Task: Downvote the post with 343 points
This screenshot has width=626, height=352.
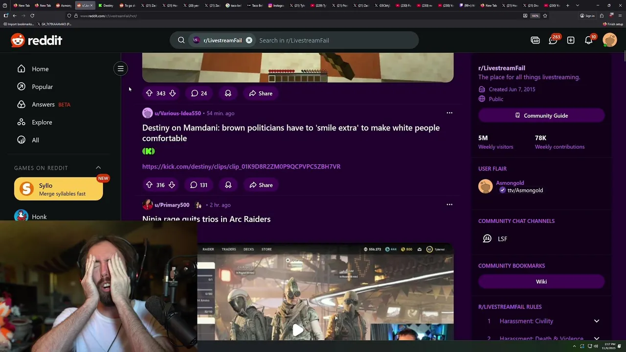Action: click(173, 93)
